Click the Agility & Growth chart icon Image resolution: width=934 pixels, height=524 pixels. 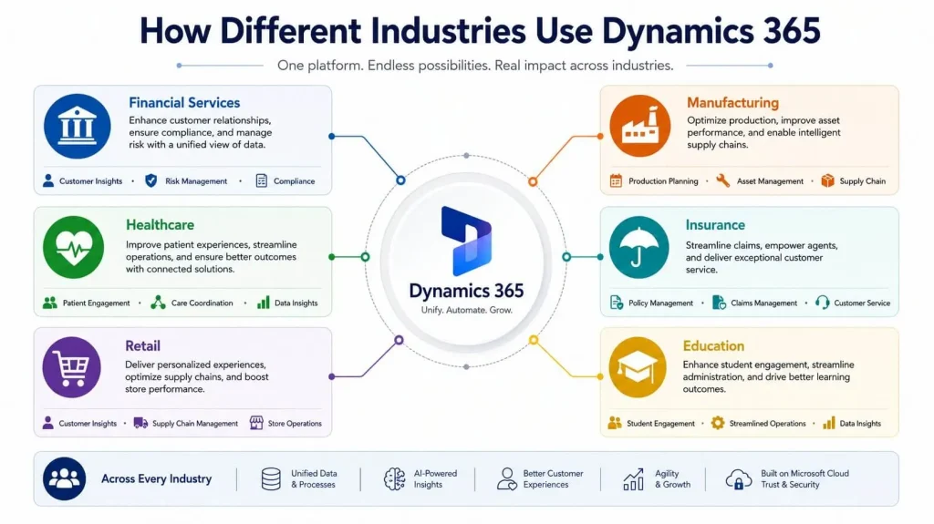pyautogui.click(x=633, y=478)
